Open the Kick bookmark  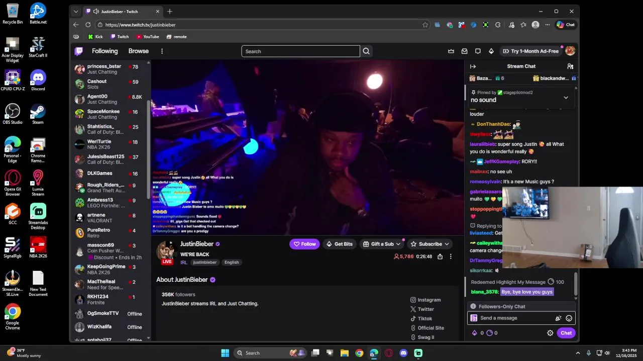[x=95, y=37]
